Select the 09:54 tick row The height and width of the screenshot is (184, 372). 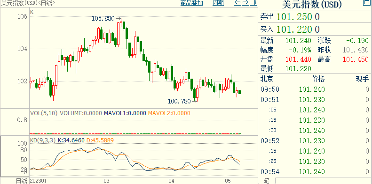click(315, 171)
